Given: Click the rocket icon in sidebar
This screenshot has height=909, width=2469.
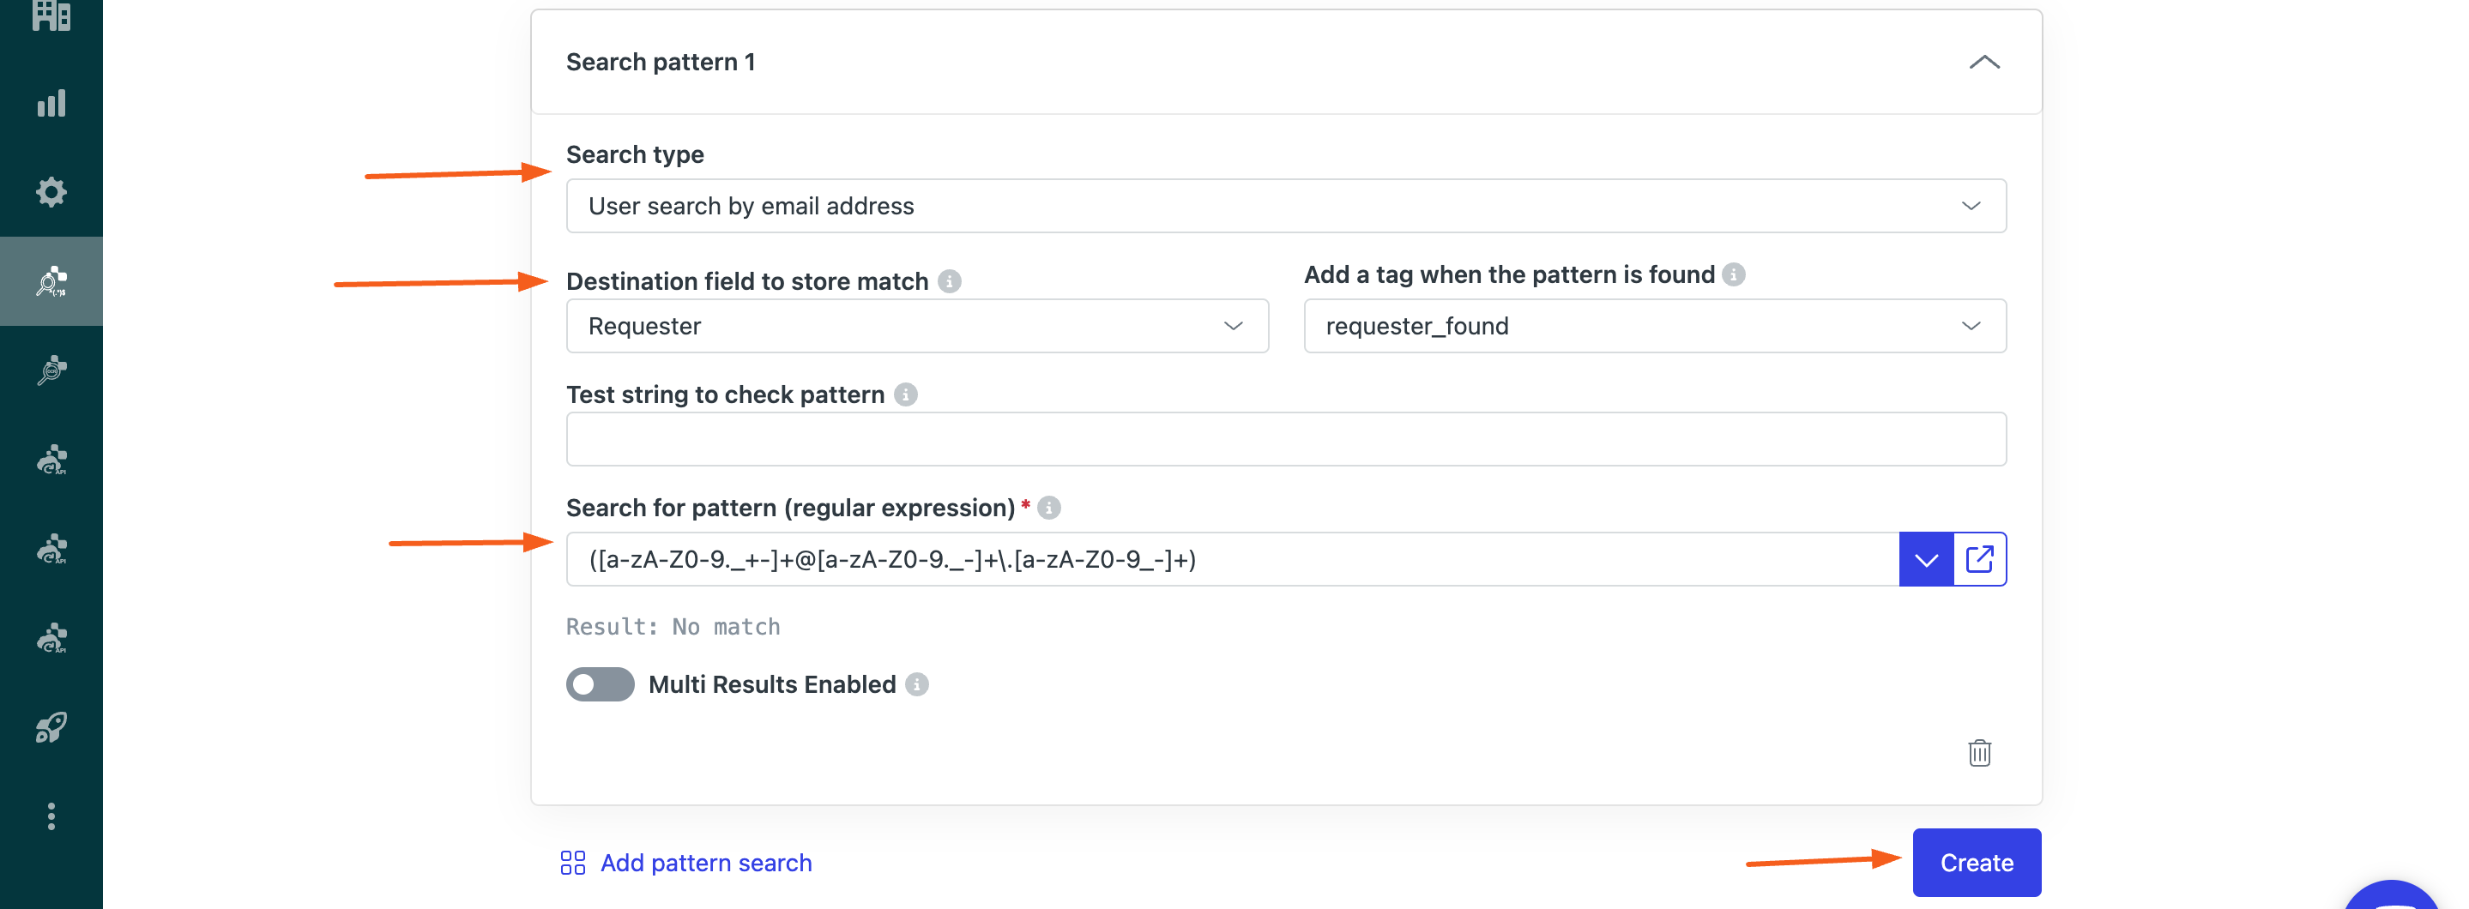Looking at the screenshot, I should (51, 727).
